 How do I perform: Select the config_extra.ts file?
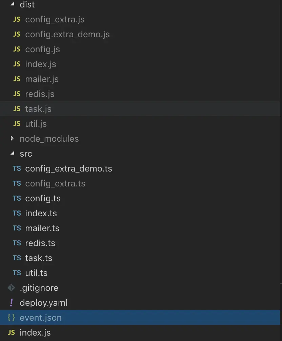(x=55, y=183)
